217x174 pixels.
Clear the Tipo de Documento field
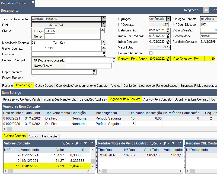pos(104,18)
